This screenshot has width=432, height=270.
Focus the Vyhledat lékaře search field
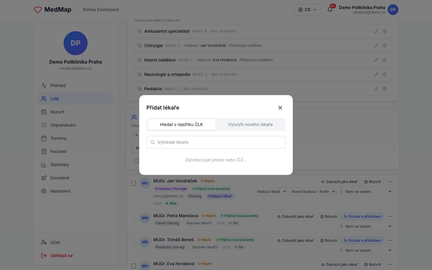click(x=216, y=142)
